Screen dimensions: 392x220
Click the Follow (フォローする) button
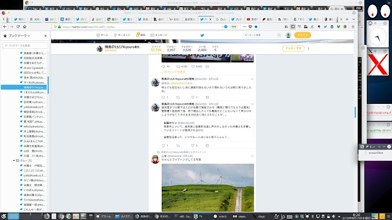[x=293, y=48]
